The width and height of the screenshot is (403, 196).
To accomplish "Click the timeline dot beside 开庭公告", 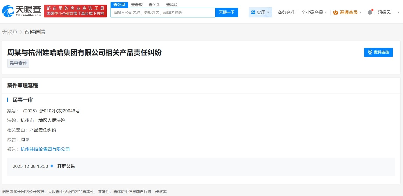I will (52, 166).
